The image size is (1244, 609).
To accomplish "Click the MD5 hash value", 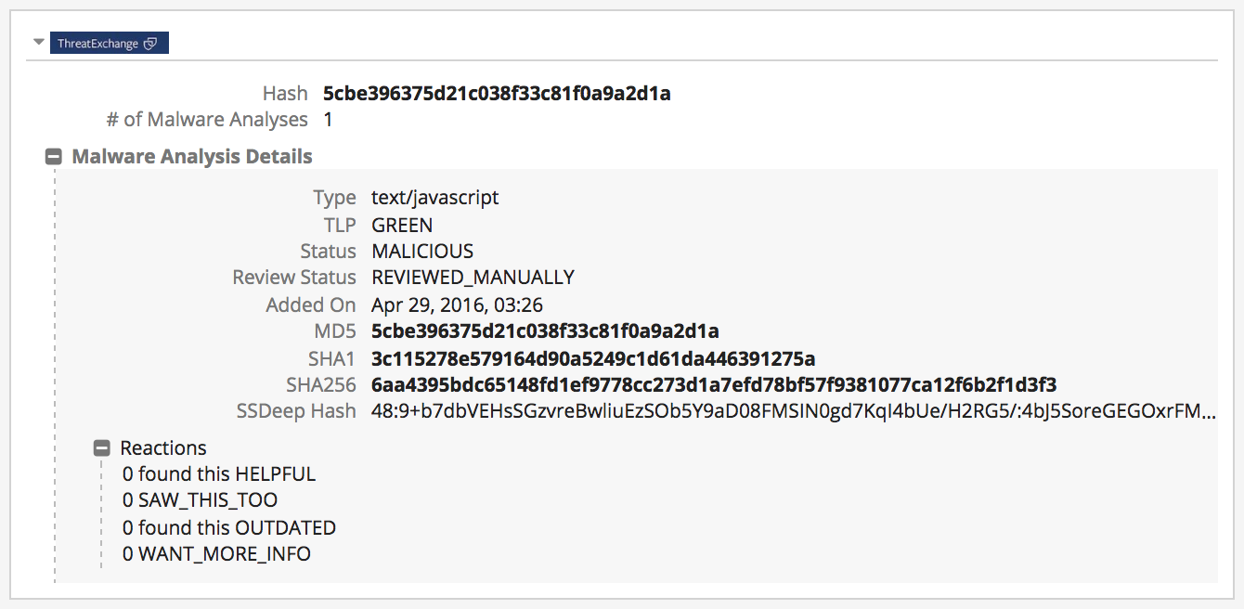I will pos(545,331).
